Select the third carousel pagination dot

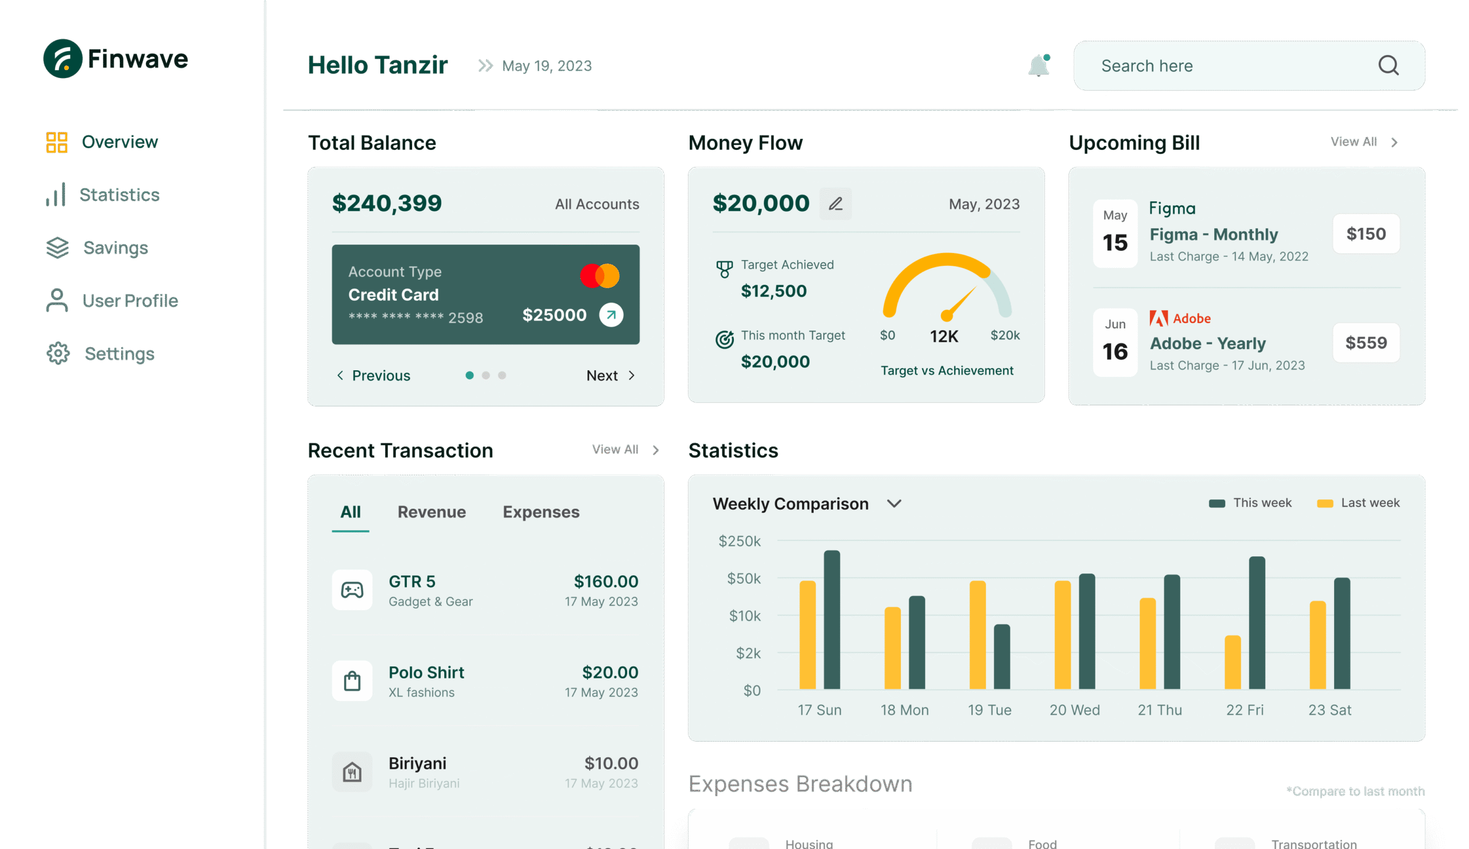[502, 375]
